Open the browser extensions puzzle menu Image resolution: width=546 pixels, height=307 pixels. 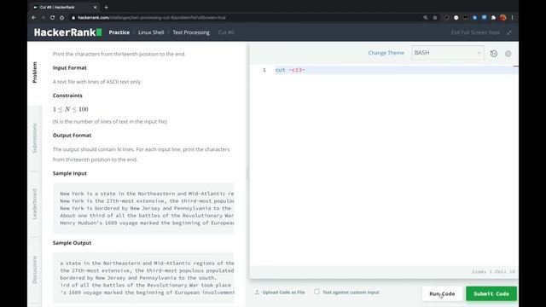(x=493, y=17)
